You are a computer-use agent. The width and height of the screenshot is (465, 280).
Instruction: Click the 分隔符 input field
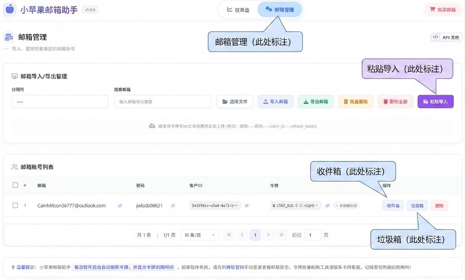[60, 101]
